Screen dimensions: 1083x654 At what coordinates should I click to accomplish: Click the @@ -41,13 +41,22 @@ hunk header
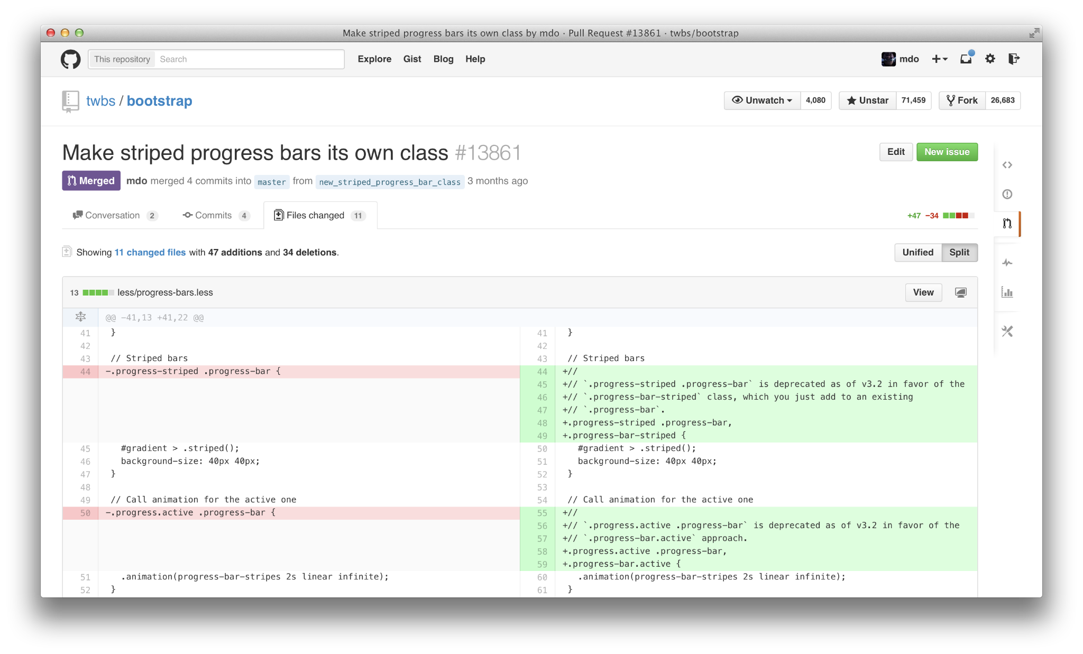(154, 318)
